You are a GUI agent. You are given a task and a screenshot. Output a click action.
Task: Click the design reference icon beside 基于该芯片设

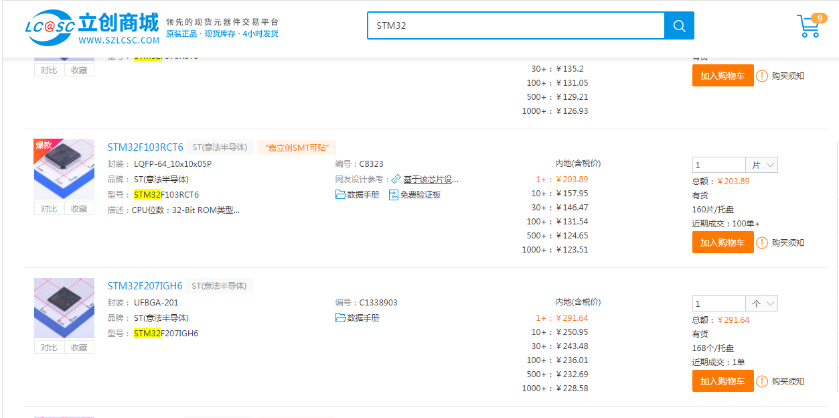[x=396, y=180]
